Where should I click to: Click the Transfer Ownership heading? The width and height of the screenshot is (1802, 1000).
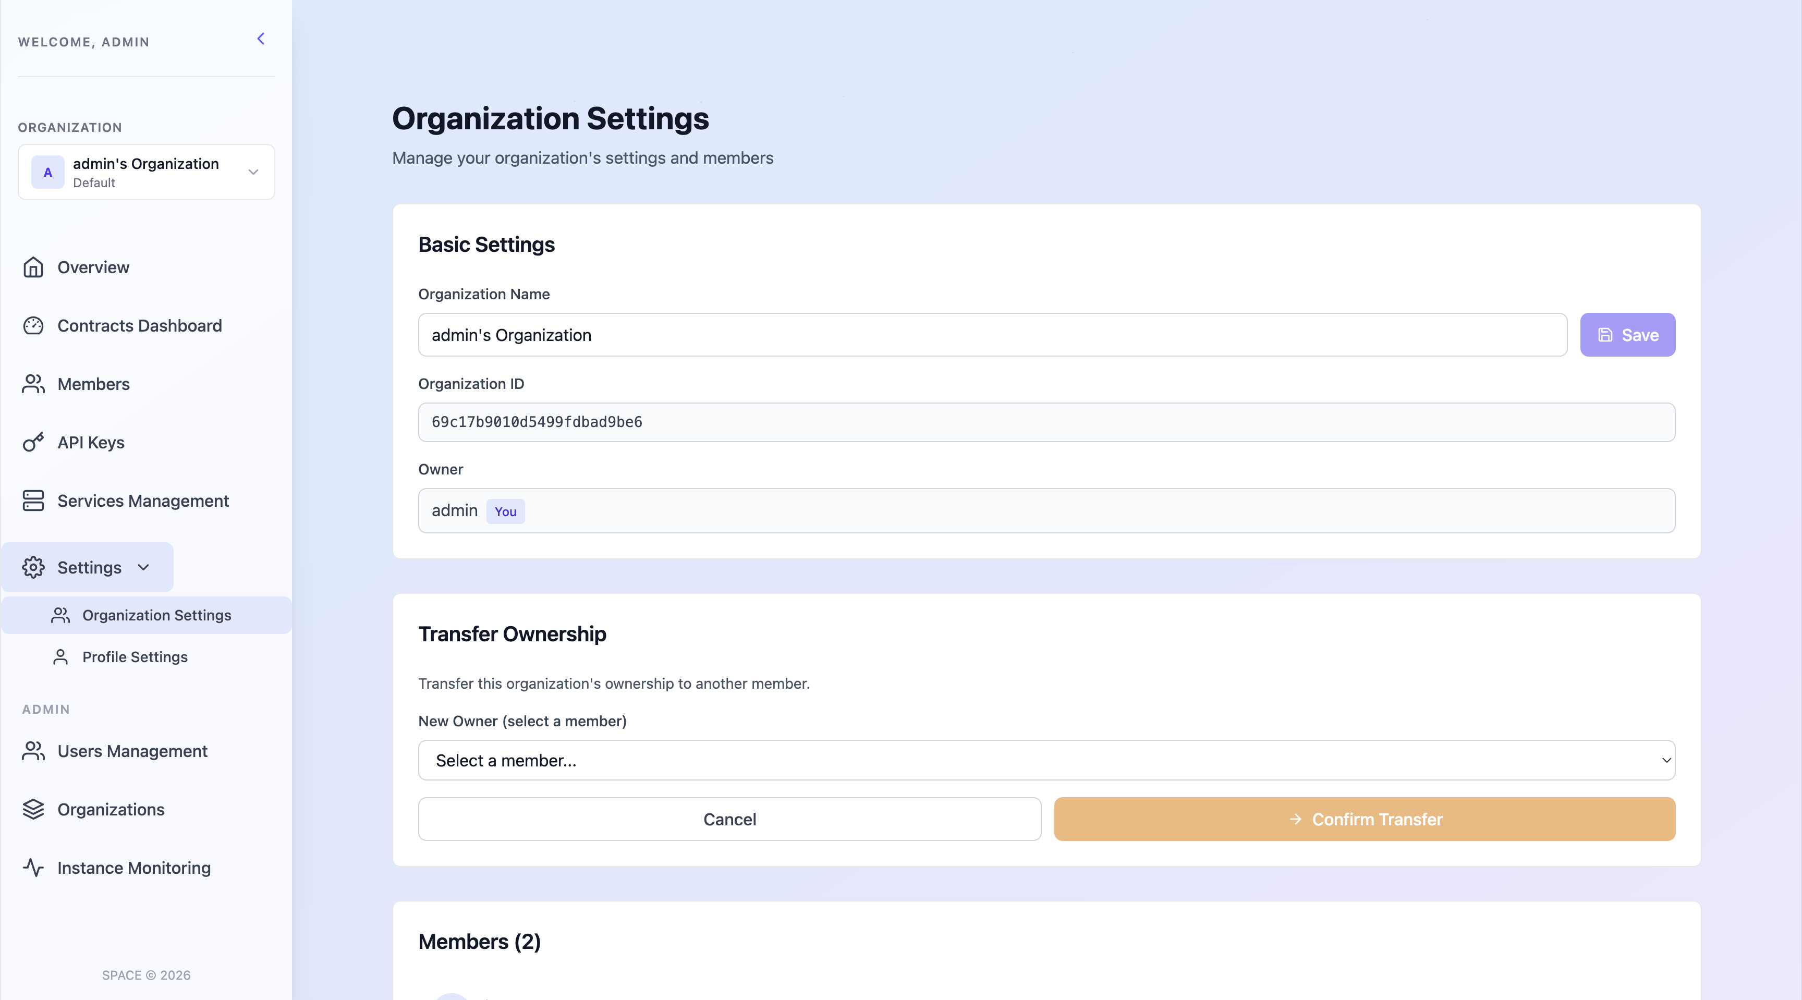pyautogui.click(x=512, y=635)
